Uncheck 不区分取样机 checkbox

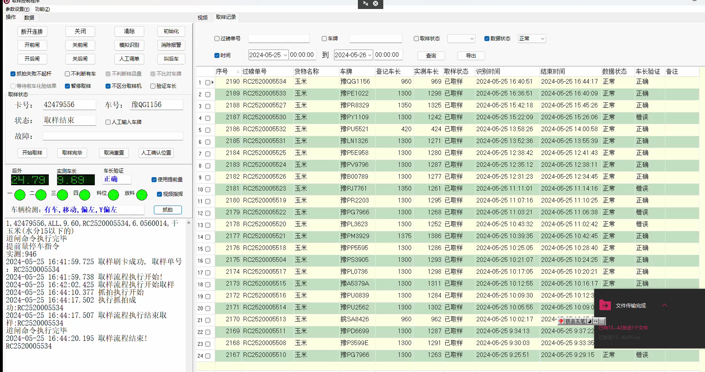[x=108, y=86]
